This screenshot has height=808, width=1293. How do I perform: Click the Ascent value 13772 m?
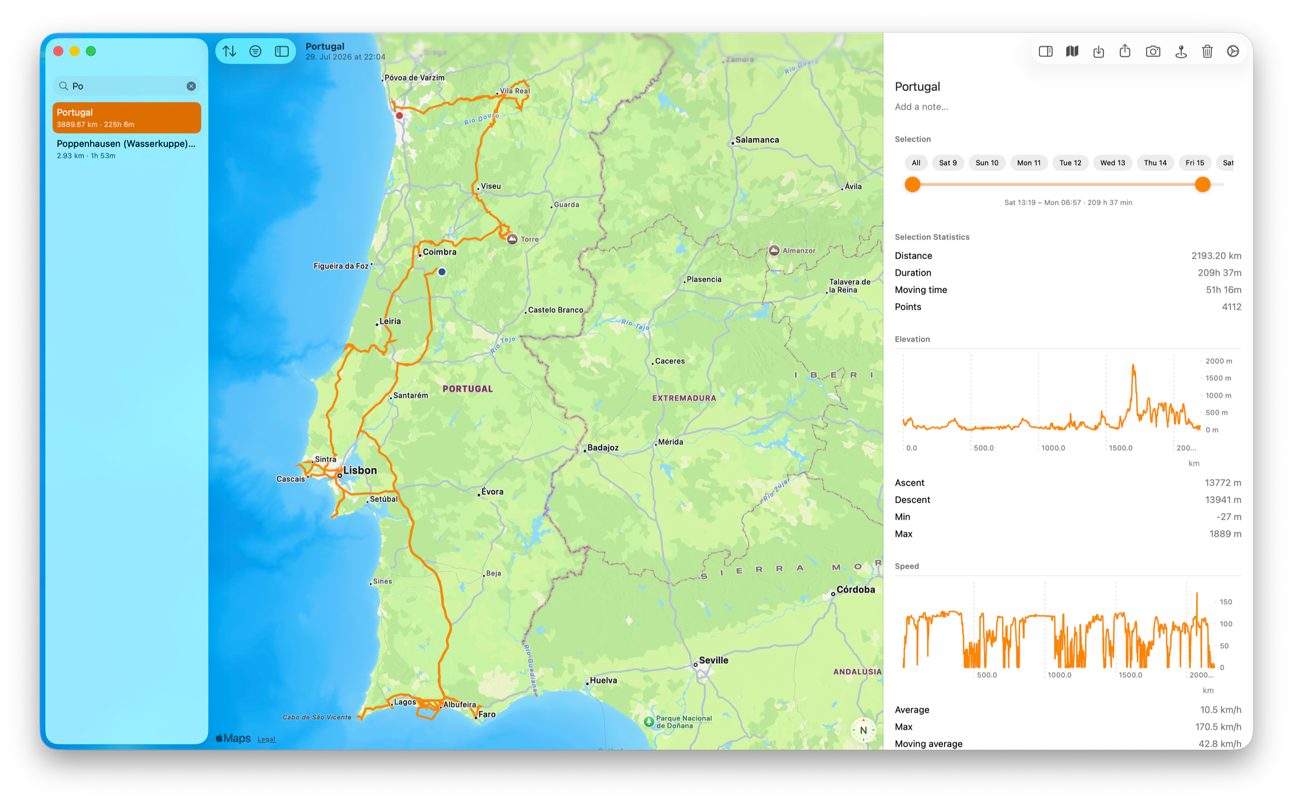click(1223, 483)
